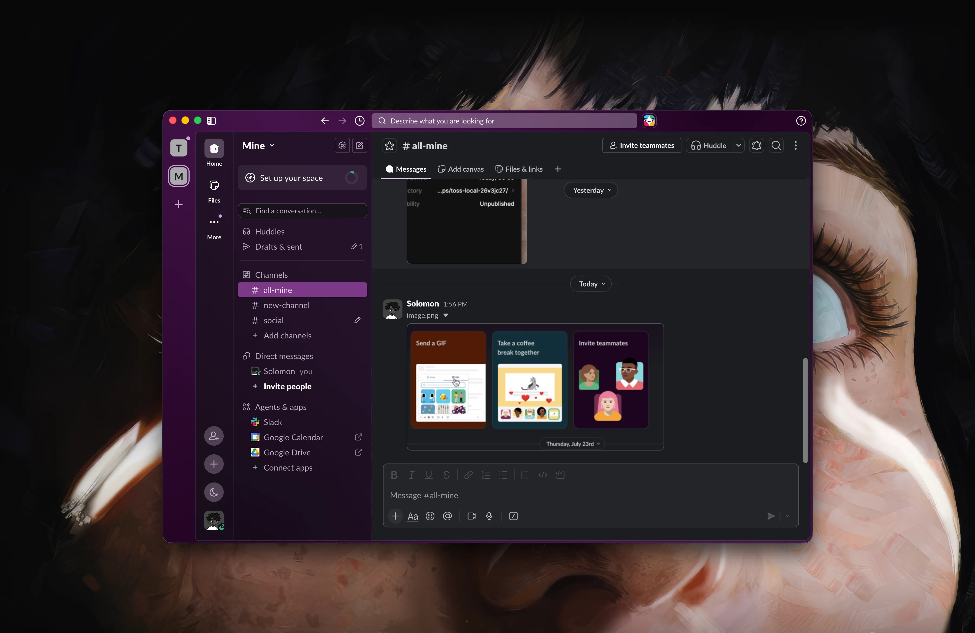Click the message scrollbar
975x633 pixels.
tap(805, 410)
